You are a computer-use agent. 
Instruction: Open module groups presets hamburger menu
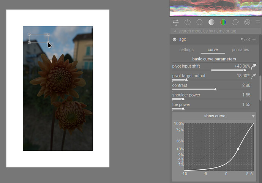point(258,22)
